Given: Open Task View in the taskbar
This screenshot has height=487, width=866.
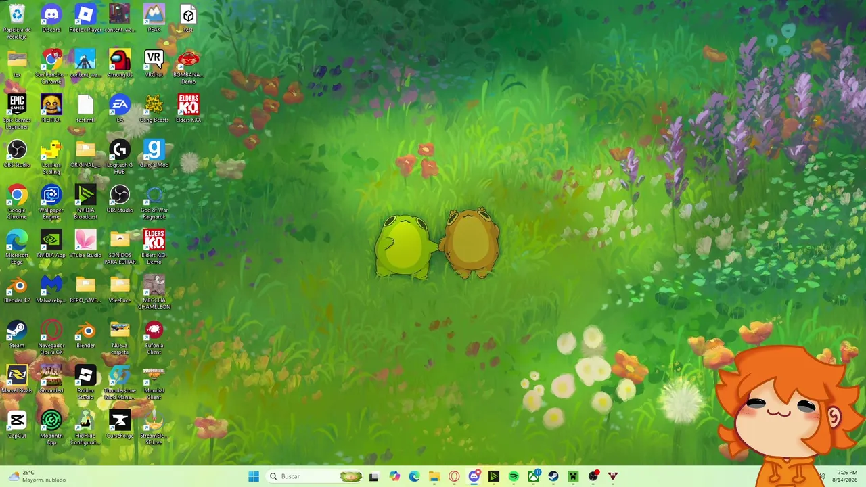Looking at the screenshot, I should pos(373,476).
